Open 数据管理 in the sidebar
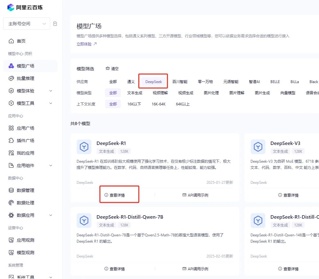 coord(25,190)
